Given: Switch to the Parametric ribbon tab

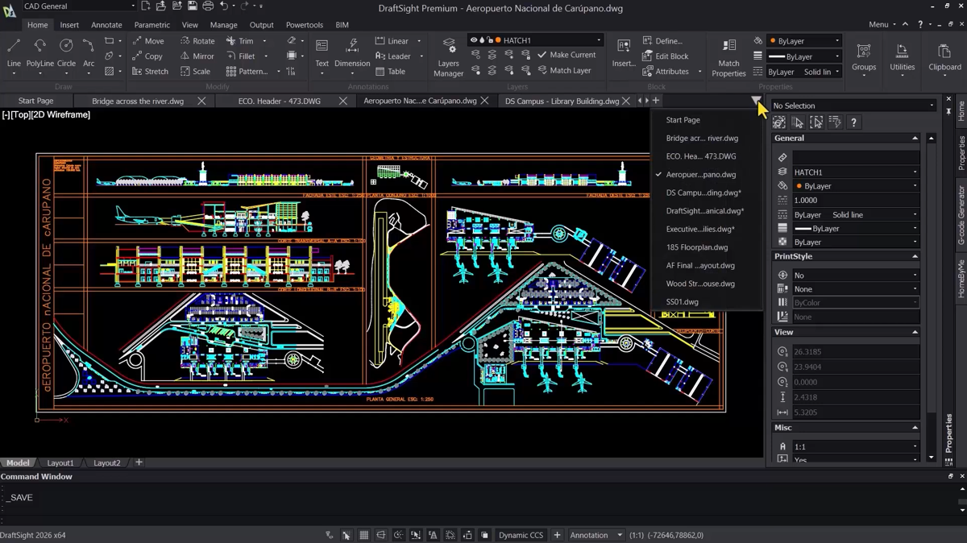Looking at the screenshot, I should (x=151, y=25).
